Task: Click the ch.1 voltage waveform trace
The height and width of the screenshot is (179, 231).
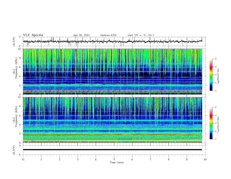Action: 112,42
